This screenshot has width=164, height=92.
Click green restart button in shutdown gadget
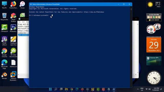pyautogui.click(x=154, y=17)
